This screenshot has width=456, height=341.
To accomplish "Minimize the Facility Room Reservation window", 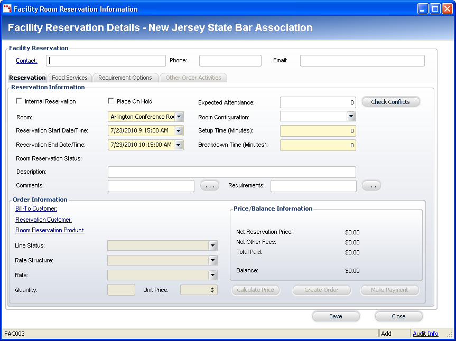I will pyautogui.click(x=423, y=9).
